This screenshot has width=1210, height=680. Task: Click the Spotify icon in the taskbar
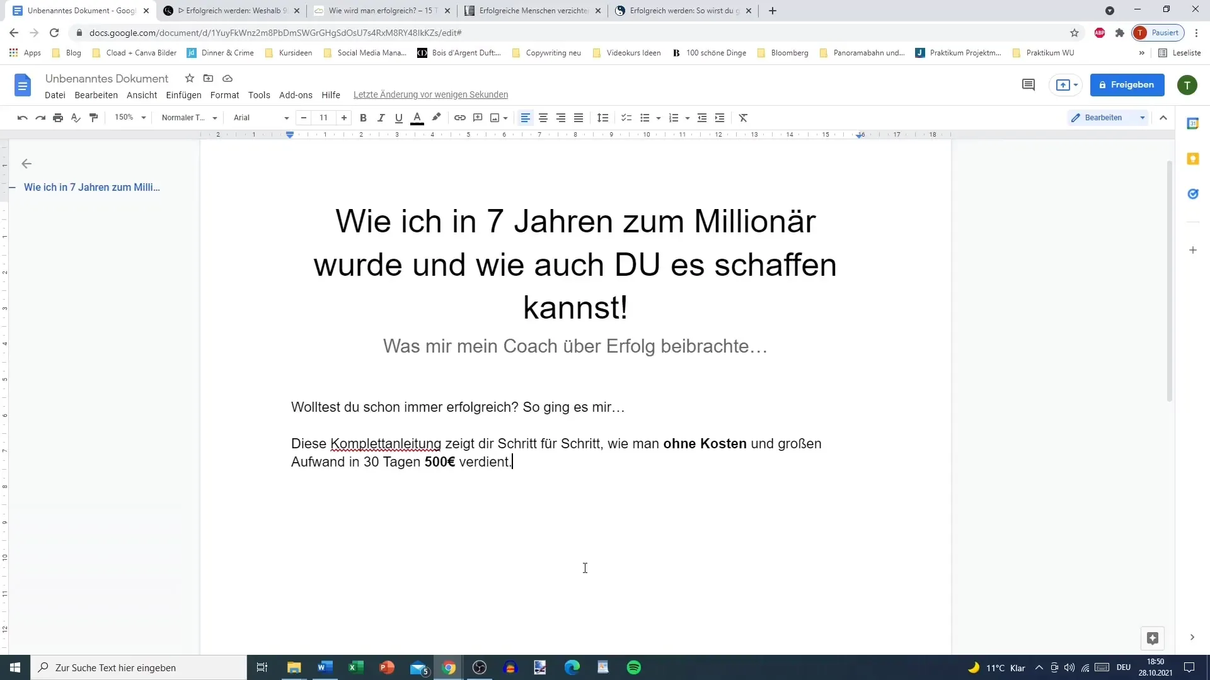point(633,667)
